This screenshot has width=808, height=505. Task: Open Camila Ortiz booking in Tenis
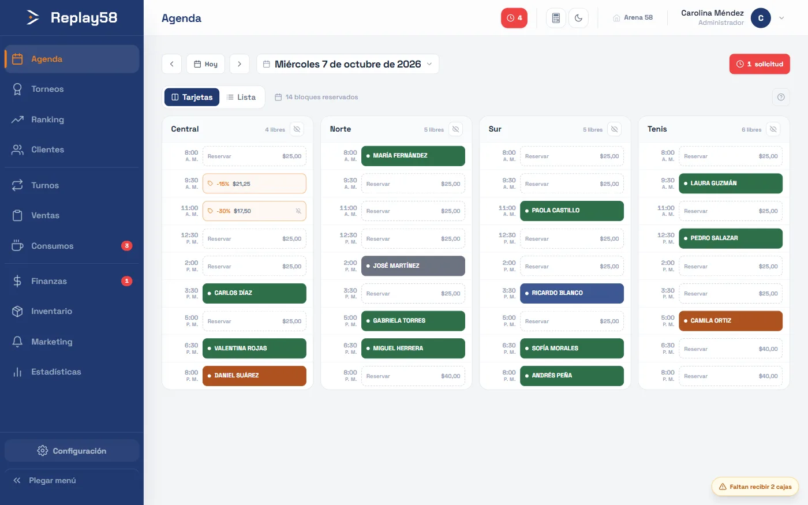[731, 321]
